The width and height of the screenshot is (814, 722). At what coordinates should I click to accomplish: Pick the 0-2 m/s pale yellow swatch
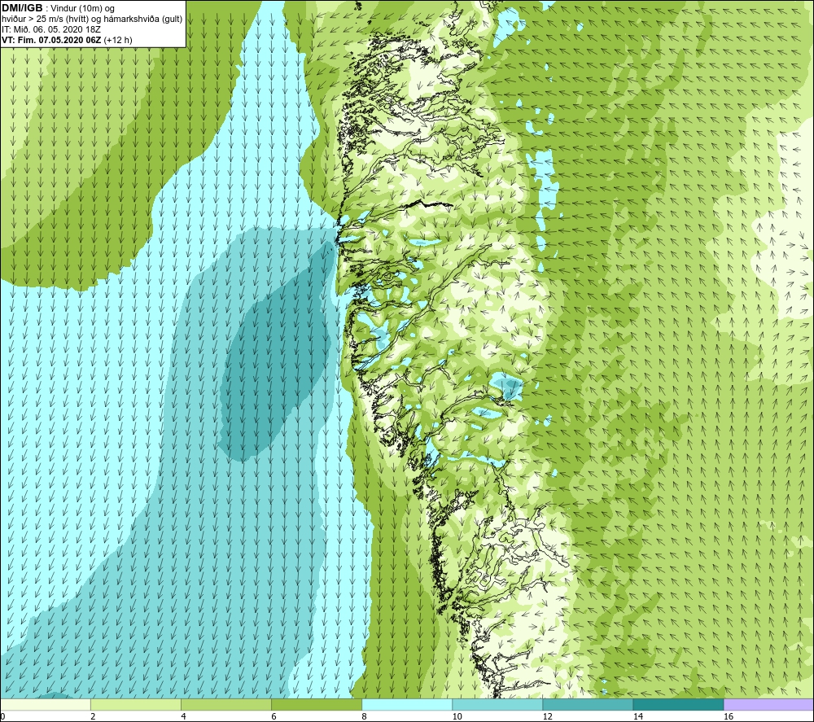click(45, 705)
